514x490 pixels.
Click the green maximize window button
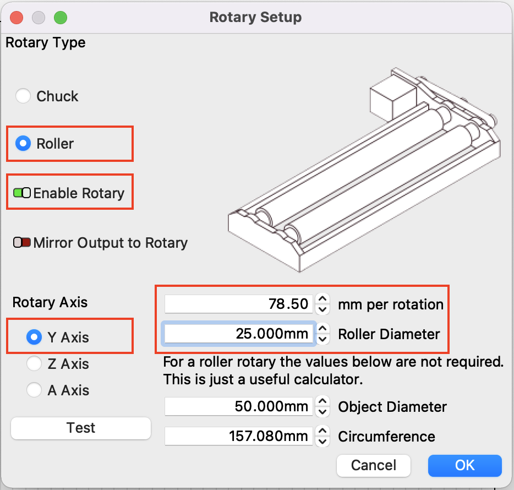tap(60, 17)
